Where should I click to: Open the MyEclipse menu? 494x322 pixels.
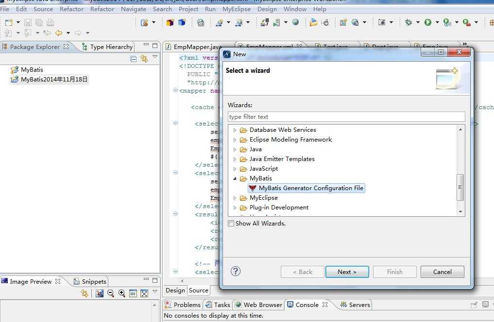(x=236, y=9)
